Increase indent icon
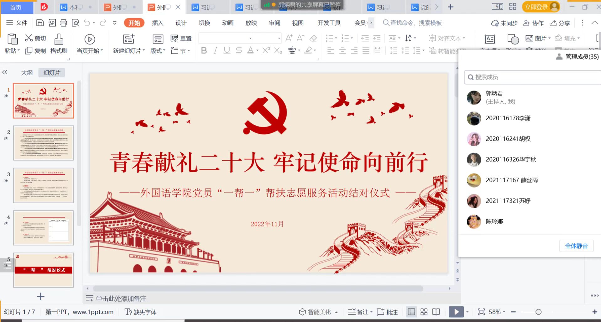Viewport: 601px width, 322px height. click(x=377, y=38)
